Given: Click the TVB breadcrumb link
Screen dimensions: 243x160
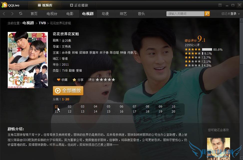Looking at the screenshot, I should pos(42,23).
